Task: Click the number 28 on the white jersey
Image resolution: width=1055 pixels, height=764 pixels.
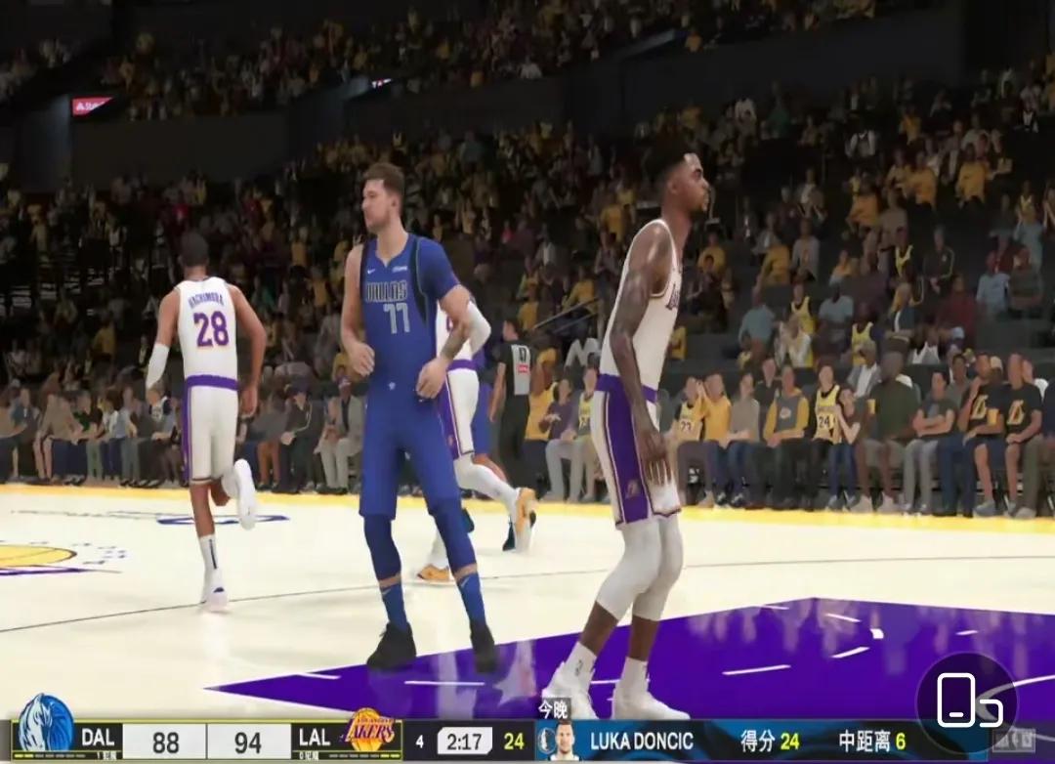Action: pos(211,329)
